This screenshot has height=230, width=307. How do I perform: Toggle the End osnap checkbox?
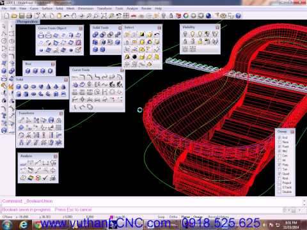pos(279,137)
